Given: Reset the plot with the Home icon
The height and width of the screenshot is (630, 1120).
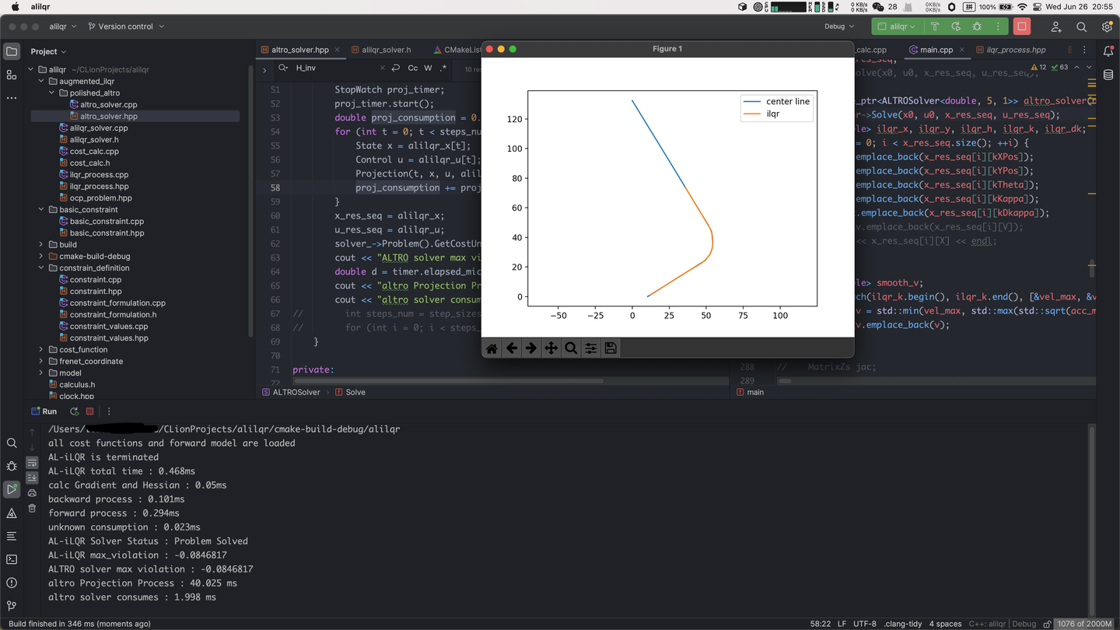Looking at the screenshot, I should coord(492,348).
